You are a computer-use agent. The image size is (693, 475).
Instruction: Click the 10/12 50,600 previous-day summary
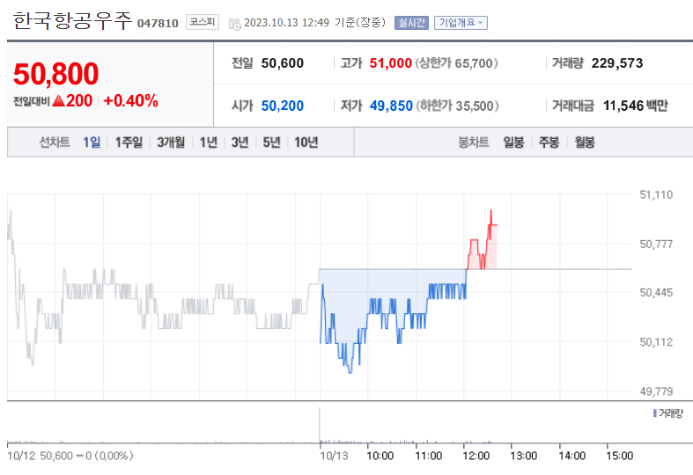70,456
